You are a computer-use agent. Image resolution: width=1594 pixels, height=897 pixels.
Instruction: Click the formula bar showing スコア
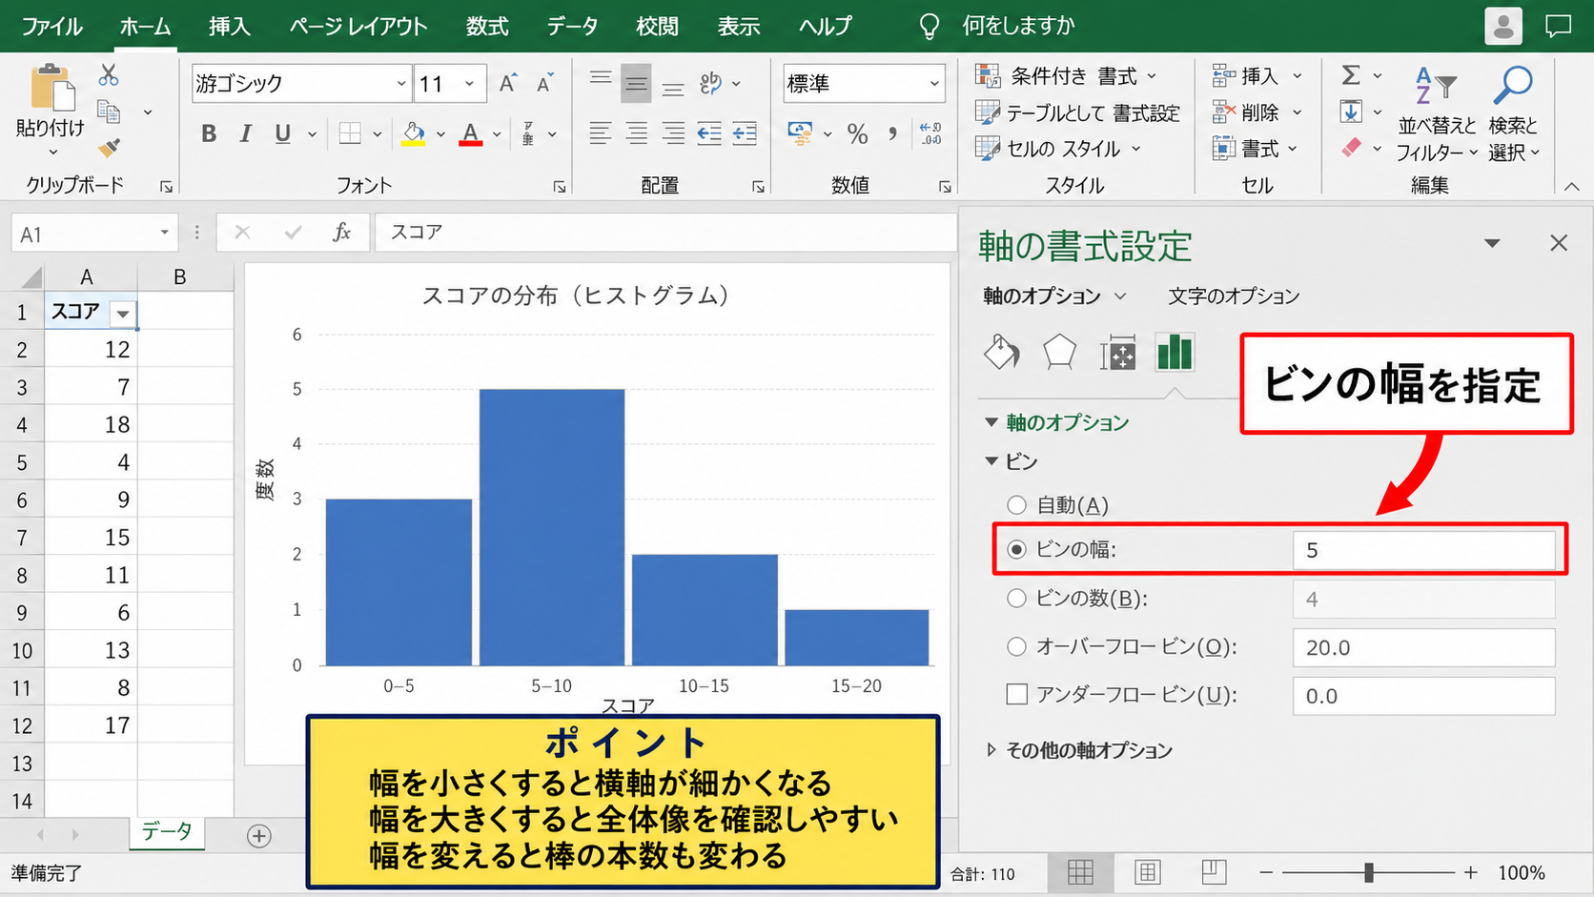665,233
